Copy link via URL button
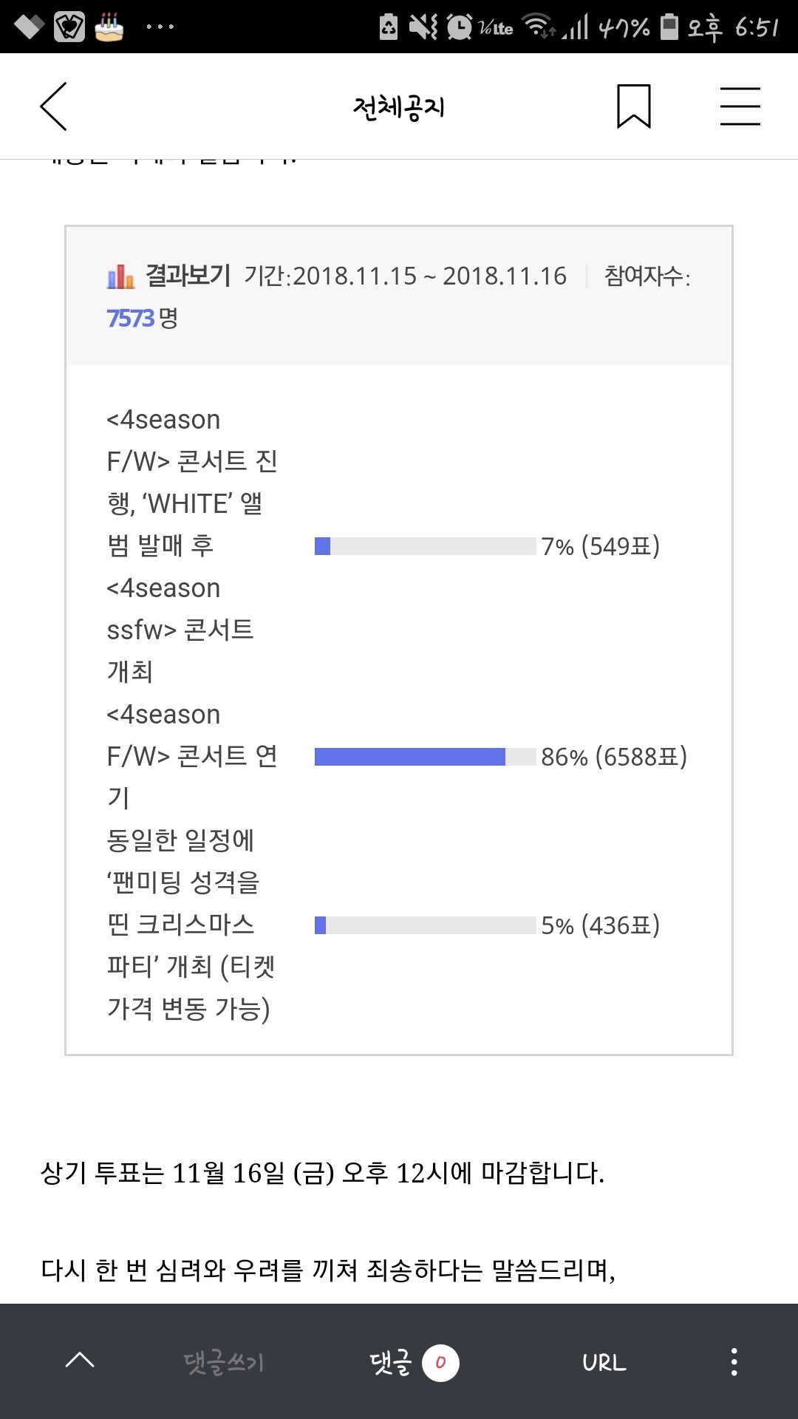The image size is (798, 1419). click(x=604, y=1361)
